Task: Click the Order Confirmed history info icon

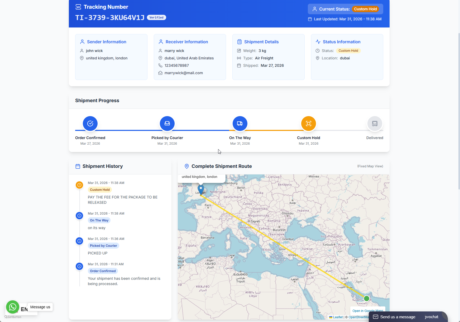Action: (x=79, y=266)
